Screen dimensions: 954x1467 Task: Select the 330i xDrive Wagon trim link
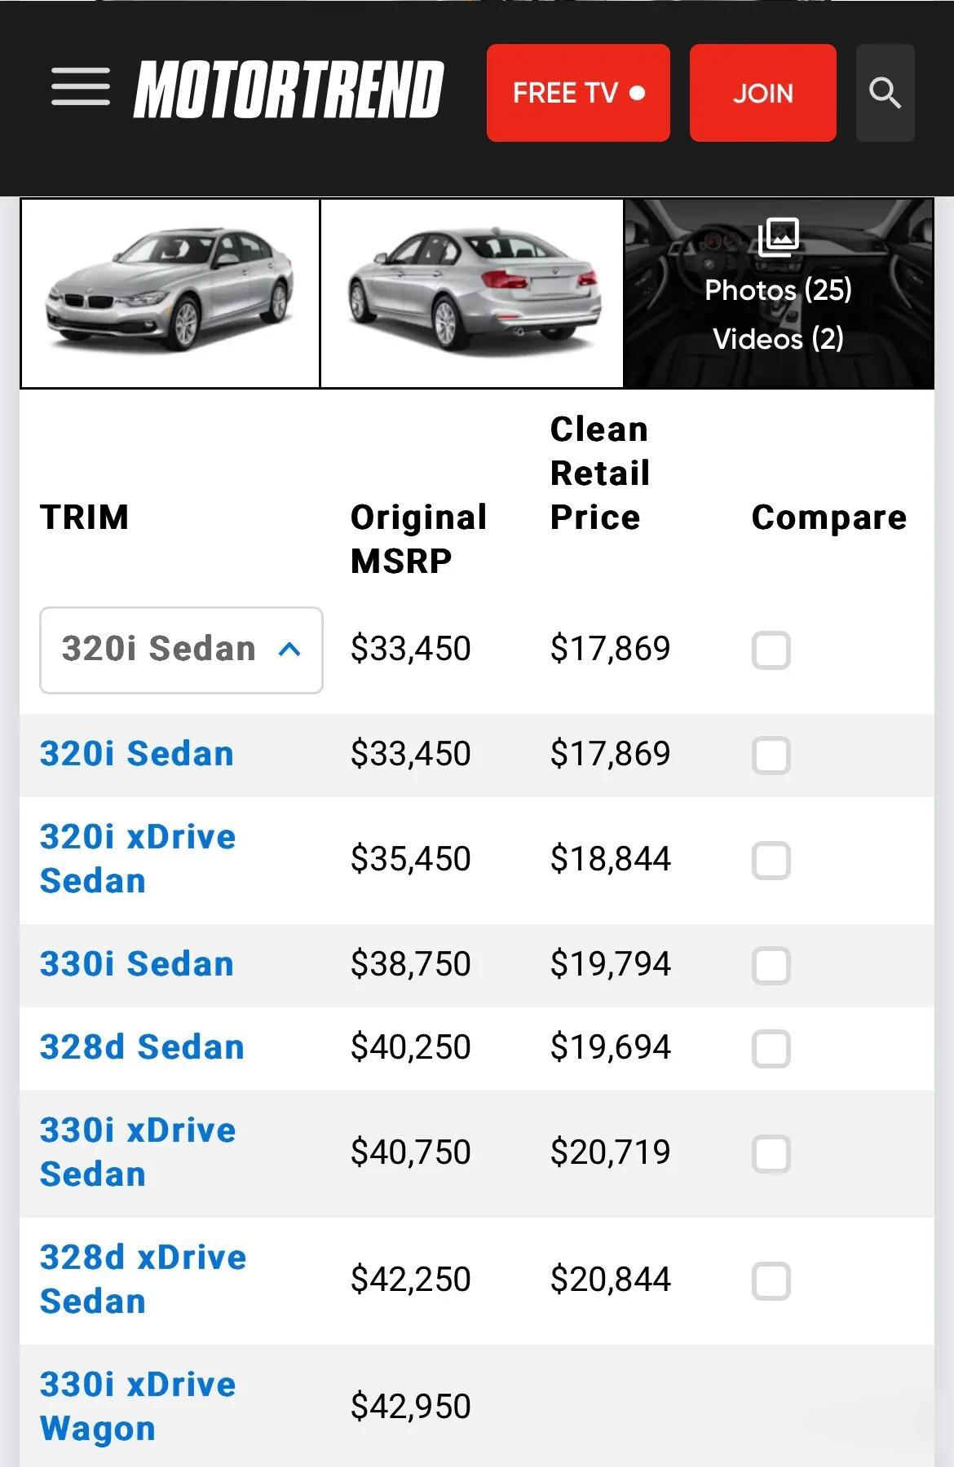coord(138,1407)
